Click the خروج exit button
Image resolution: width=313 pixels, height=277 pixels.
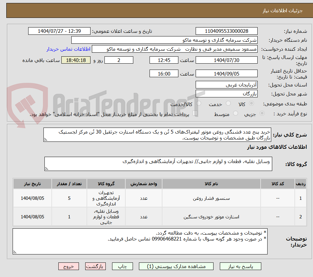(68, 266)
